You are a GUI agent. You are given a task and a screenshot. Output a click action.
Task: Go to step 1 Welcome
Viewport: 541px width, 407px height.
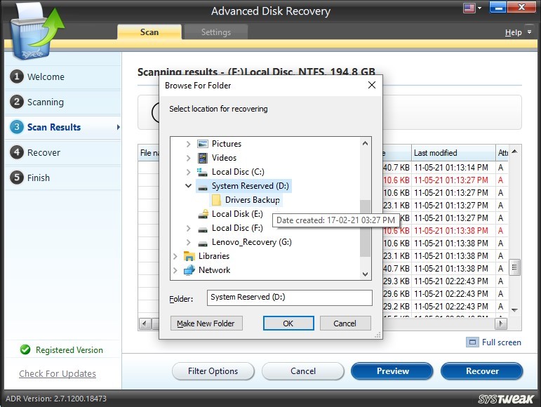click(63, 76)
